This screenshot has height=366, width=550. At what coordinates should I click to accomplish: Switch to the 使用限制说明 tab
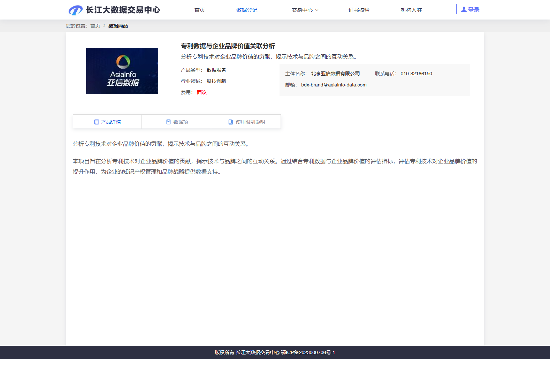[246, 122]
